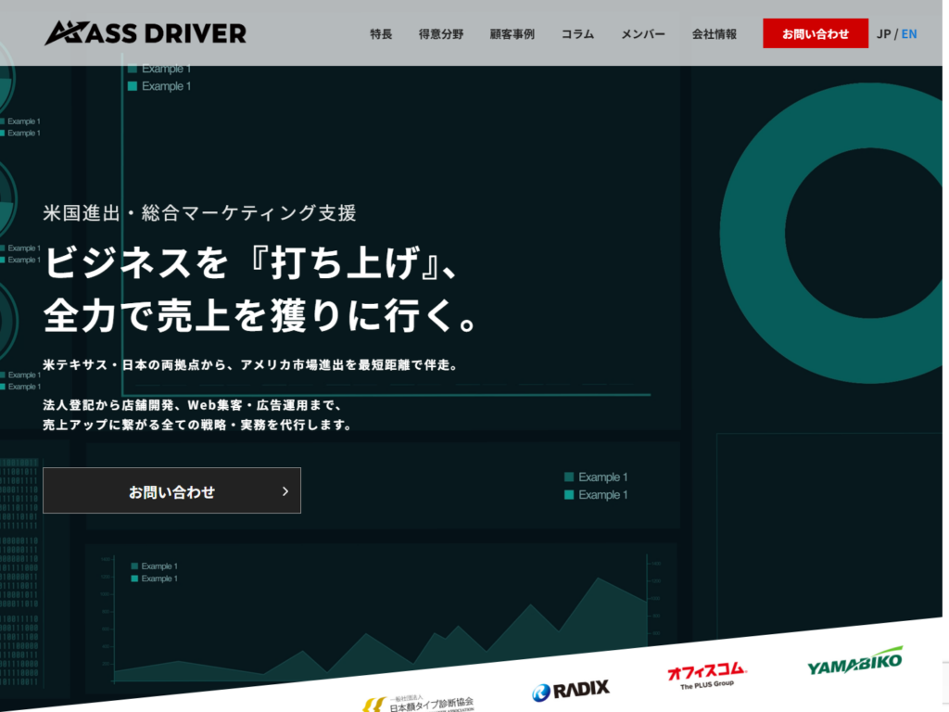Click the 日本顔タイプ診断協会 logo
Viewport: 949px width, 712px height.
tap(418, 702)
